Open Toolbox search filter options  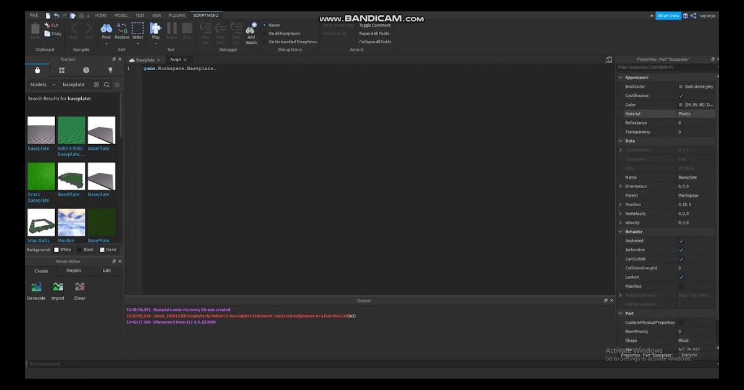[117, 84]
